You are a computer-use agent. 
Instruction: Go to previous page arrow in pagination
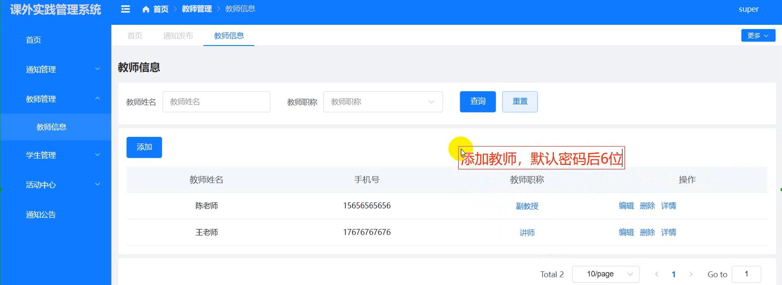657,274
